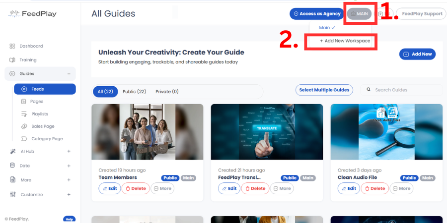
Task: Click the Pages document icon
Action: pyautogui.click(x=24, y=102)
